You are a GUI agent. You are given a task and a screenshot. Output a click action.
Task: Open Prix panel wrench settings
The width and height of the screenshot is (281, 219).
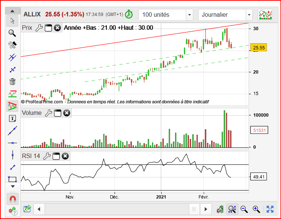click(x=39, y=28)
